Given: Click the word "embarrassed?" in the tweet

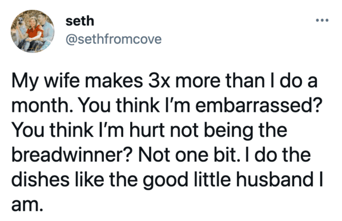Looking at the screenshot, I should [x=259, y=106].
